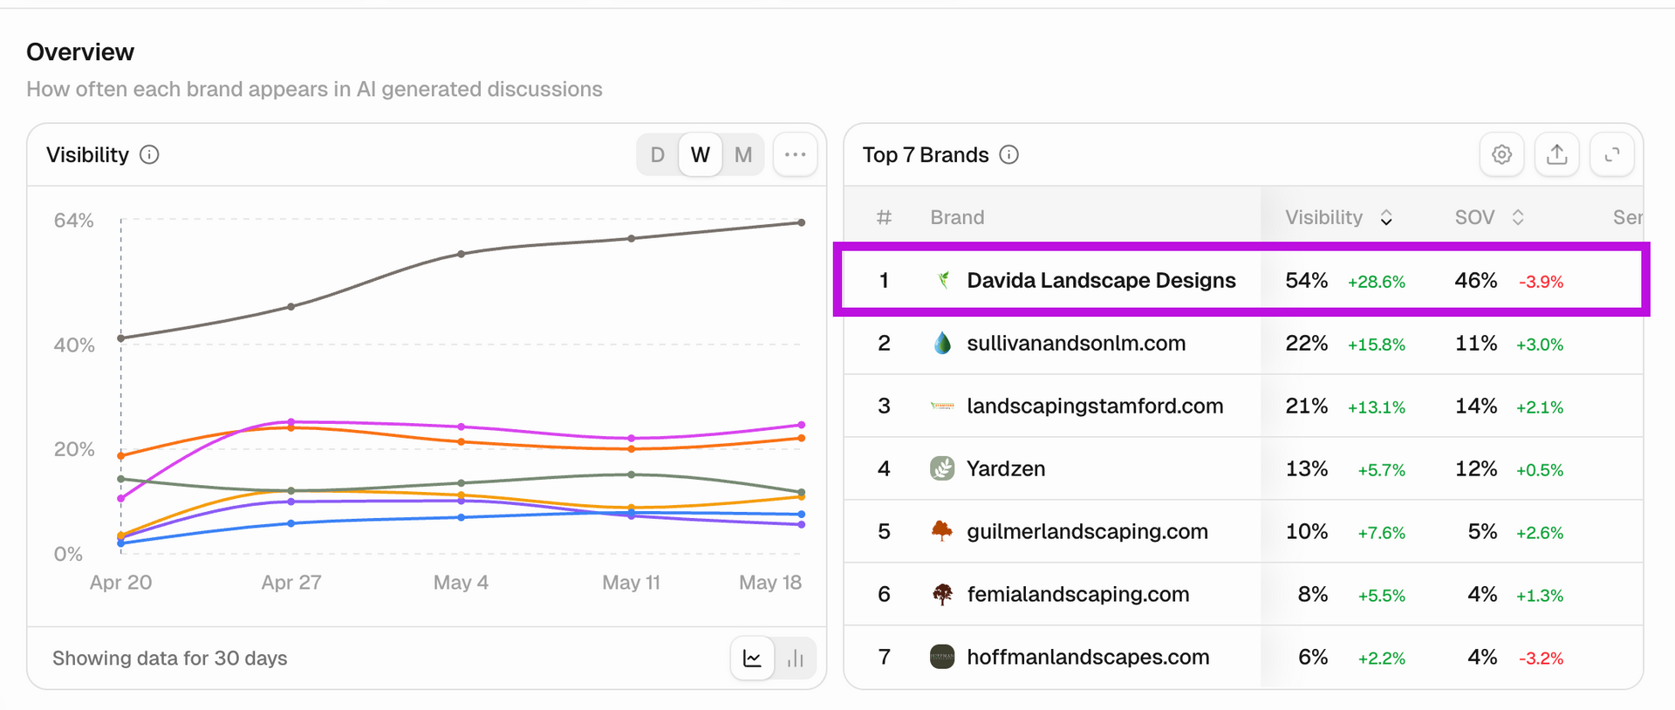Image resolution: width=1675 pixels, height=710 pixels.
Task: Sort table by Visibility column arrows
Action: 1386,217
